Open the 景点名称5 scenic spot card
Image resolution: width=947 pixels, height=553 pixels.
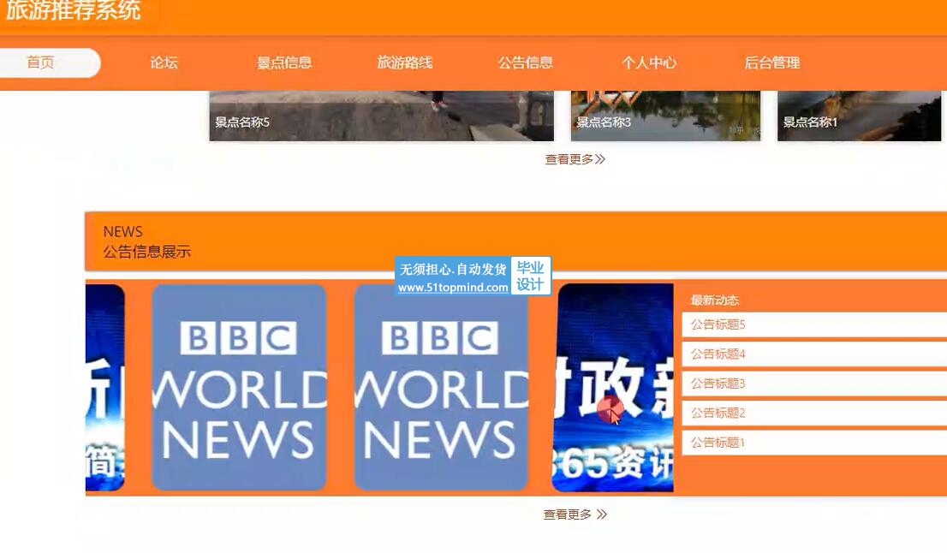click(381, 116)
